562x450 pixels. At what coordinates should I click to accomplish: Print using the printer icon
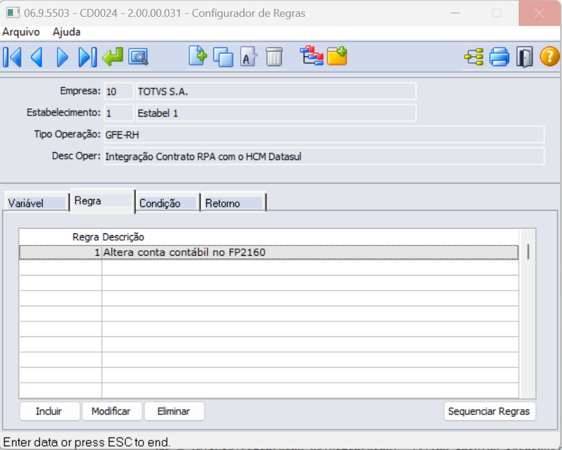click(x=499, y=57)
